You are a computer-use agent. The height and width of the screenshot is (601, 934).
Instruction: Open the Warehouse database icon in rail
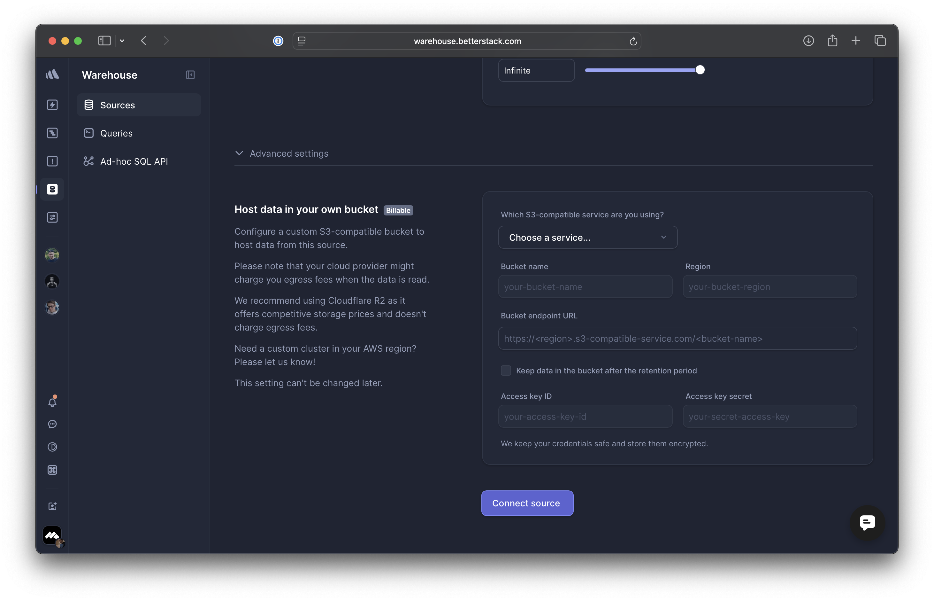tap(52, 189)
